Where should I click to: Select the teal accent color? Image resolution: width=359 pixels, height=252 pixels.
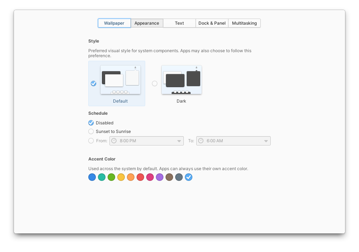(x=102, y=177)
